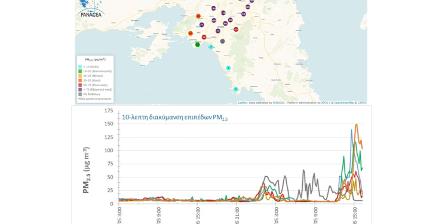Screen dimensions: 448x224
Task: Select the purple marker showing 75
Action: point(218,31)
